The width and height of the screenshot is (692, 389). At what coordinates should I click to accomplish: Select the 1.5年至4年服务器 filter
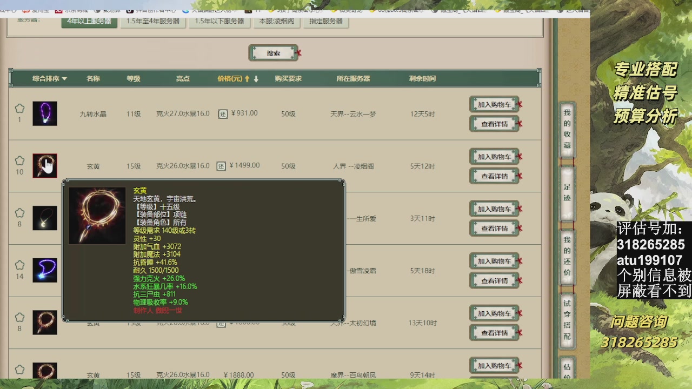153,21
